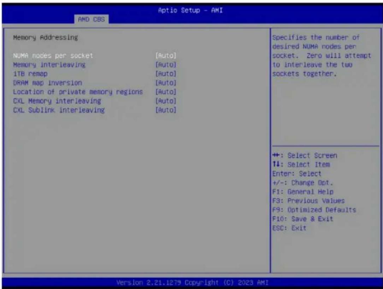Viewport: 383px width, 289px height.
Task: Change the CXL Memory interleaving Auto value
Action: click(x=166, y=101)
